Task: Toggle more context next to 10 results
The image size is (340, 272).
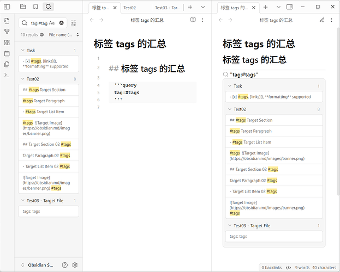Action: tap(42, 35)
